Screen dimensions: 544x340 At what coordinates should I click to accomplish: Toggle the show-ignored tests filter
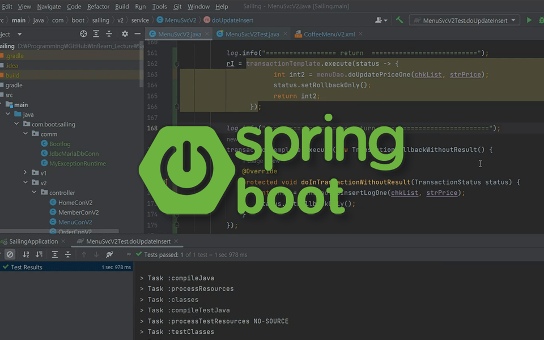10,254
